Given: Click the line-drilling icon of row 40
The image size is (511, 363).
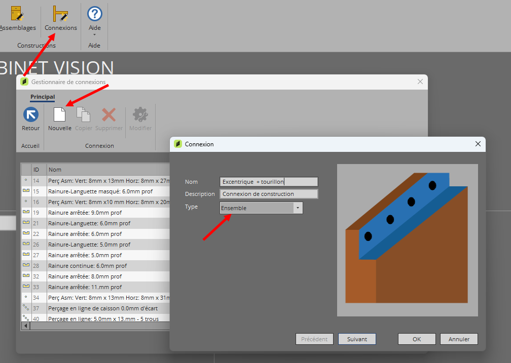Looking at the screenshot, I should (26, 317).
